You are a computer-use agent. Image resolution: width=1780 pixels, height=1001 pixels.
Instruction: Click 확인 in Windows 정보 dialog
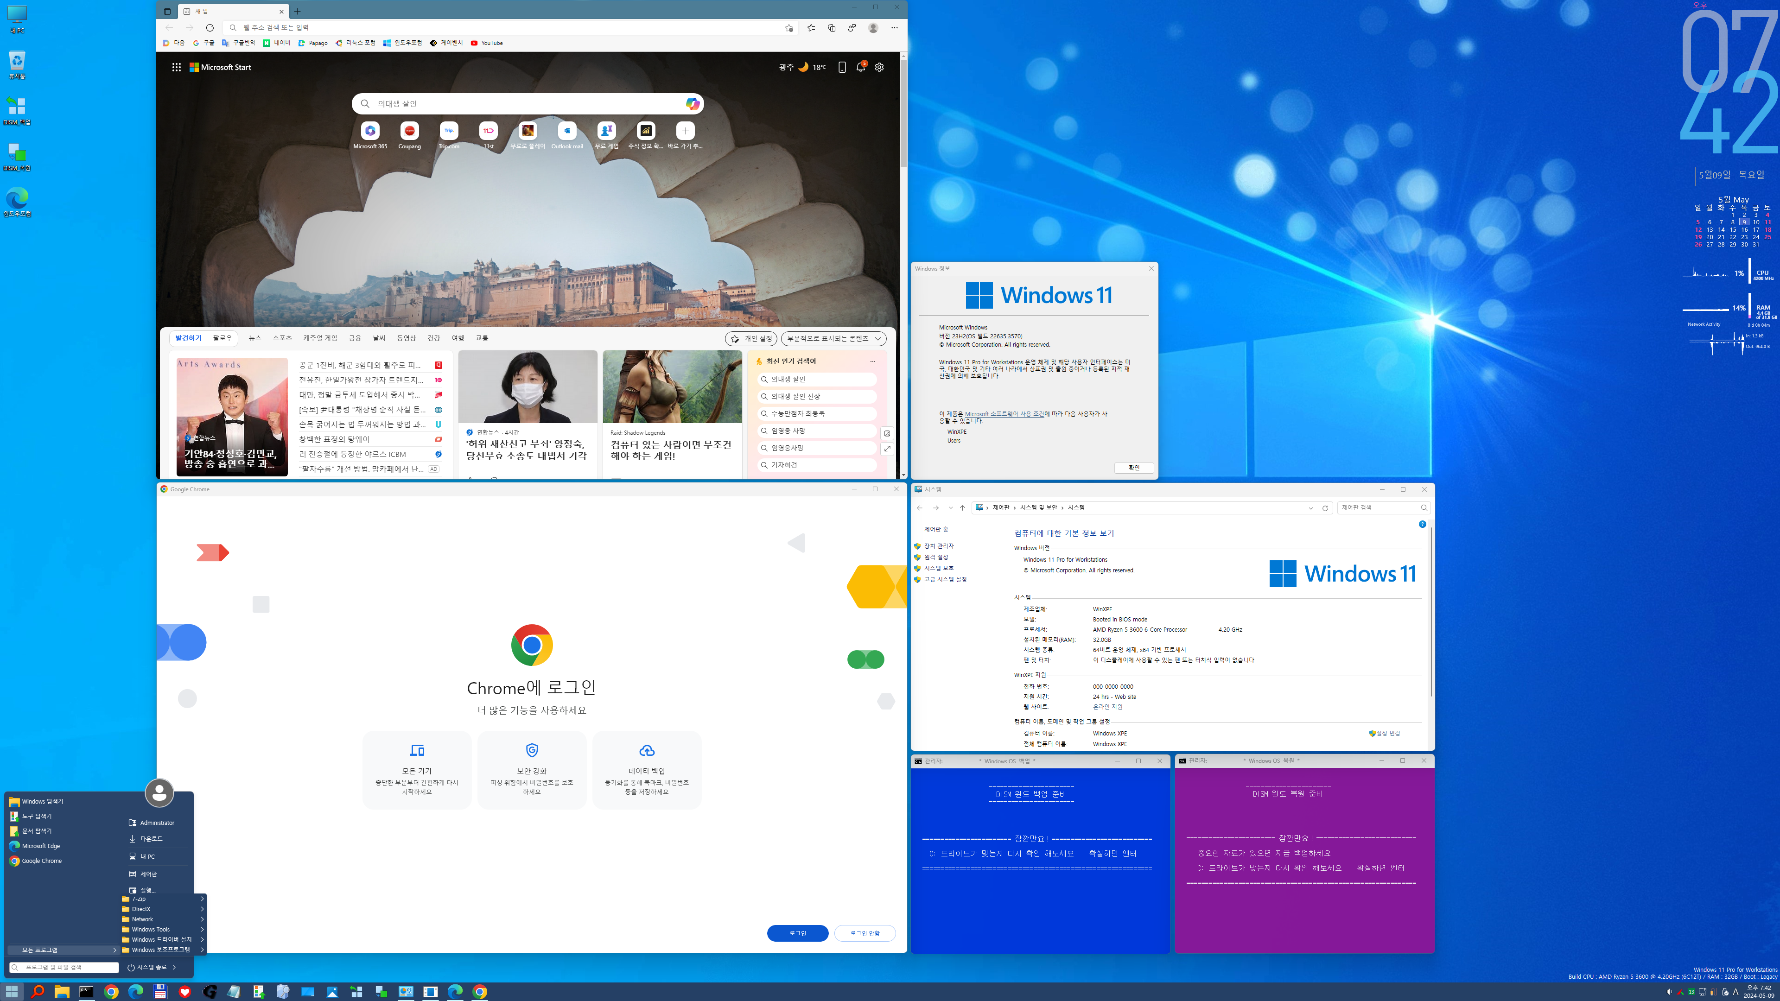pos(1134,468)
